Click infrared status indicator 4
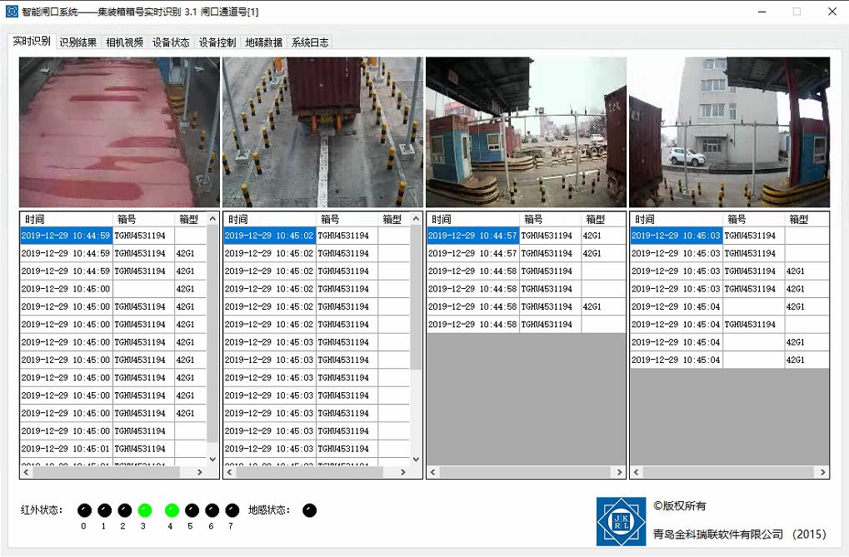Screen dimensions: 849x557 pyautogui.click(x=172, y=510)
